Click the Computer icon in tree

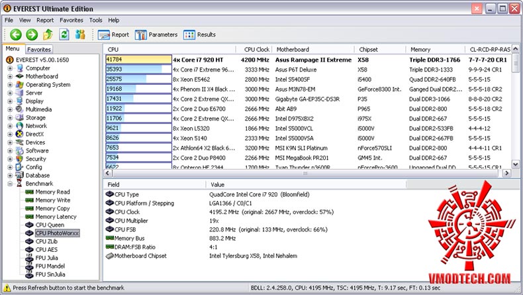[x=20, y=68]
